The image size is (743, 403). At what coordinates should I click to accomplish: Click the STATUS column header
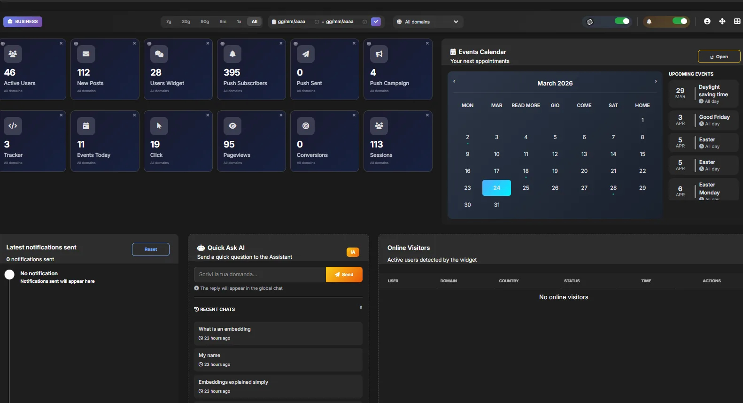(x=572, y=281)
